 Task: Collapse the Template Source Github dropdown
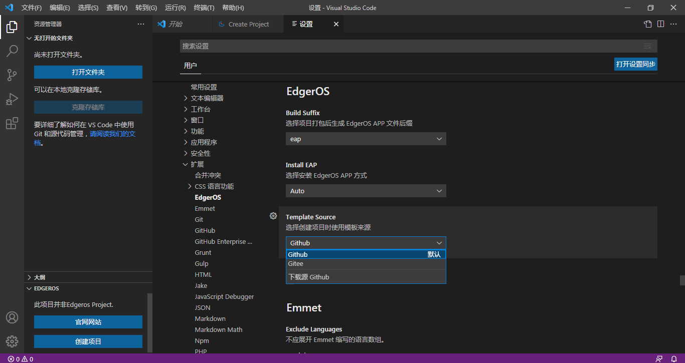pyautogui.click(x=366, y=243)
